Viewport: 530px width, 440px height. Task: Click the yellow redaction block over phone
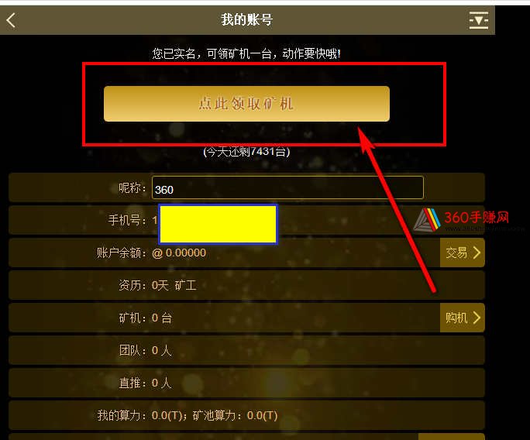[x=218, y=224]
